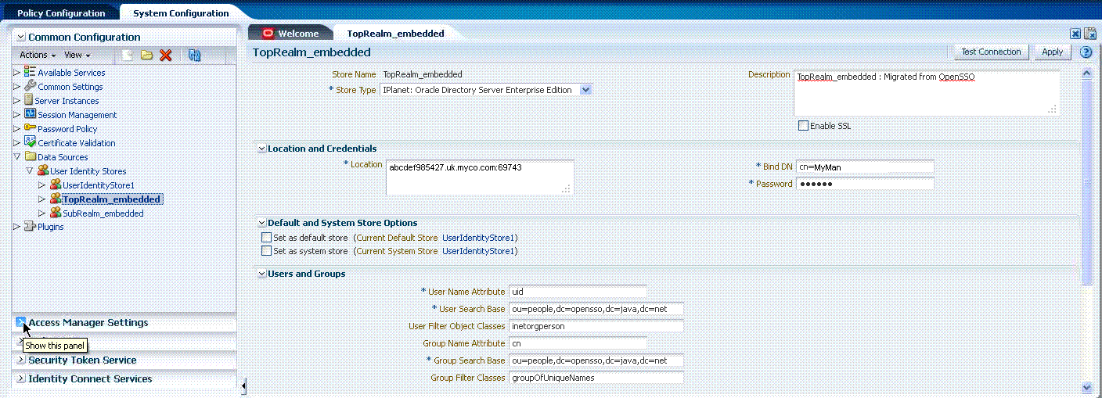
Task: Open Current Default Store UserIdentityStore1 link
Action: point(478,238)
